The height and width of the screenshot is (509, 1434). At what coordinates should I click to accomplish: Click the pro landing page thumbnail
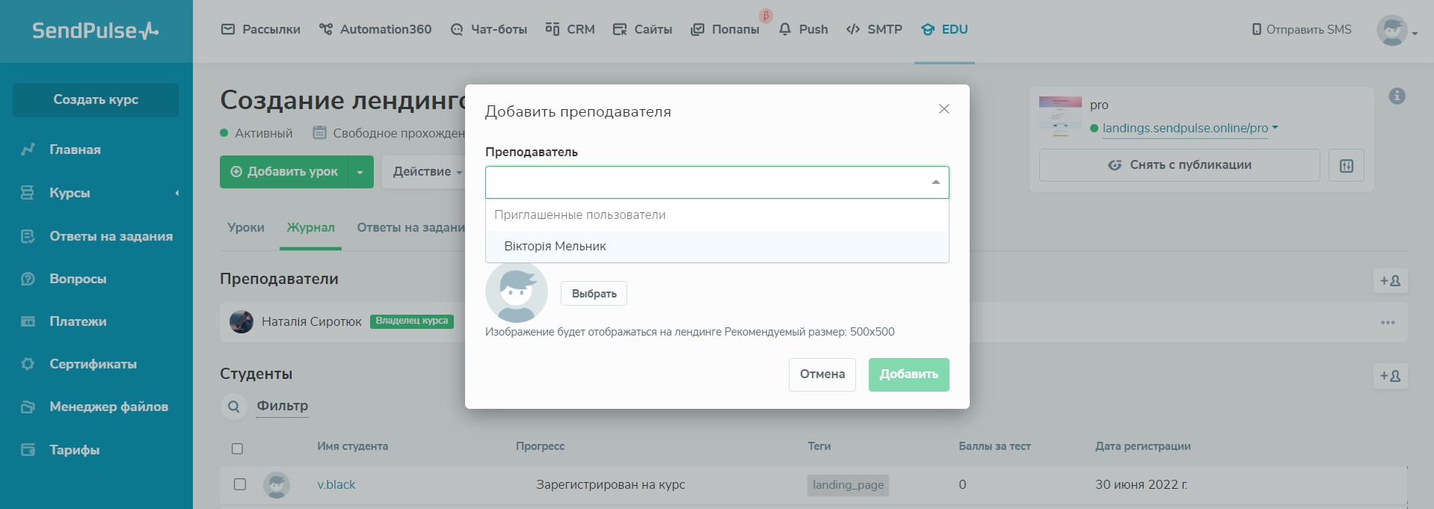[1060, 116]
